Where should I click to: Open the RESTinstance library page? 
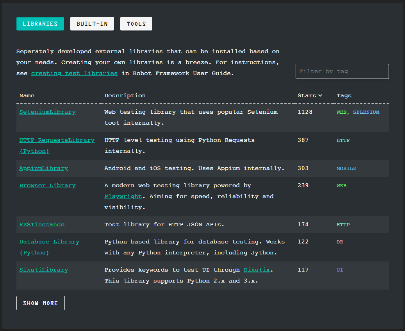click(42, 224)
